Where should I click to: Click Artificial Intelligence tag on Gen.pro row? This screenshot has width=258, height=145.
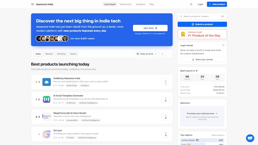point(87,138)
